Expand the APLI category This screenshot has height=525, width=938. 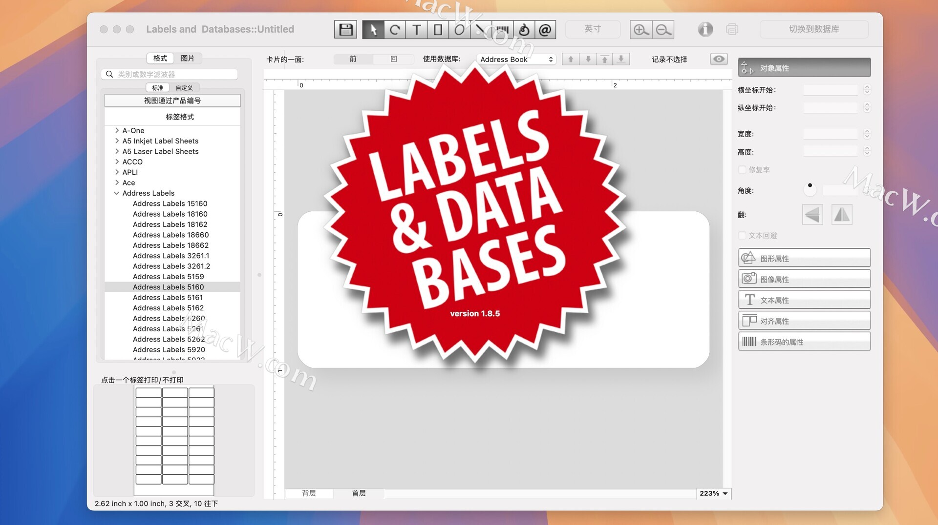point(117,172)
